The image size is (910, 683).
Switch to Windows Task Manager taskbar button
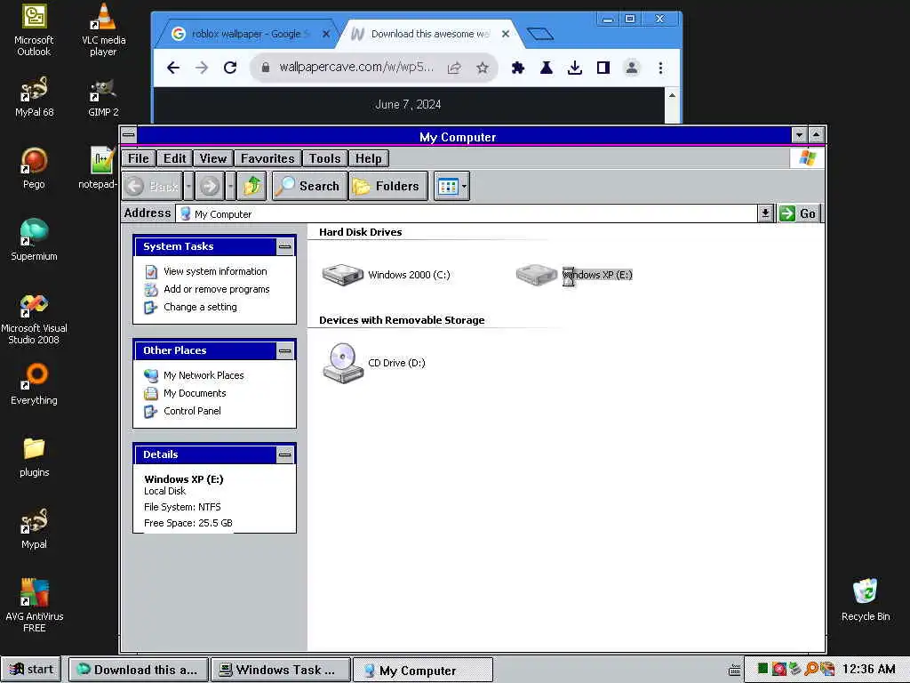(281, 671)
